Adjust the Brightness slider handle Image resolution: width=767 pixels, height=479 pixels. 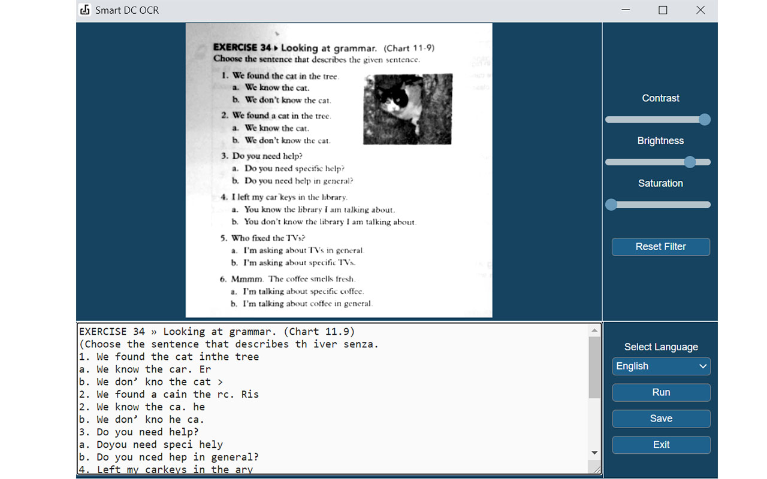coord(690,162)
